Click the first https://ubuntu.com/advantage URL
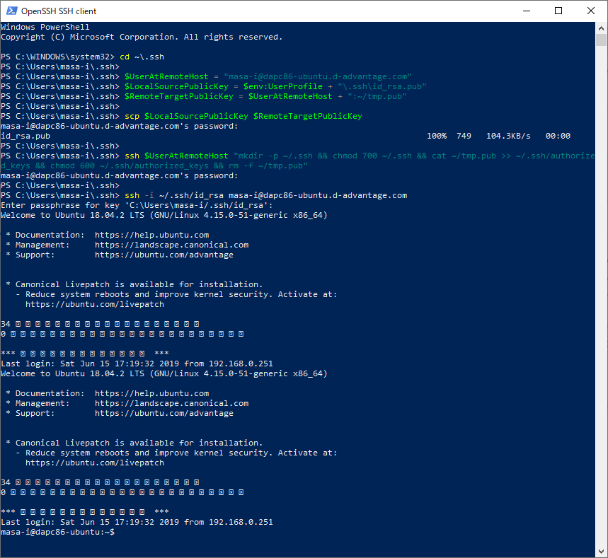The height and width of the screenshot is (558, 608). 164,255
